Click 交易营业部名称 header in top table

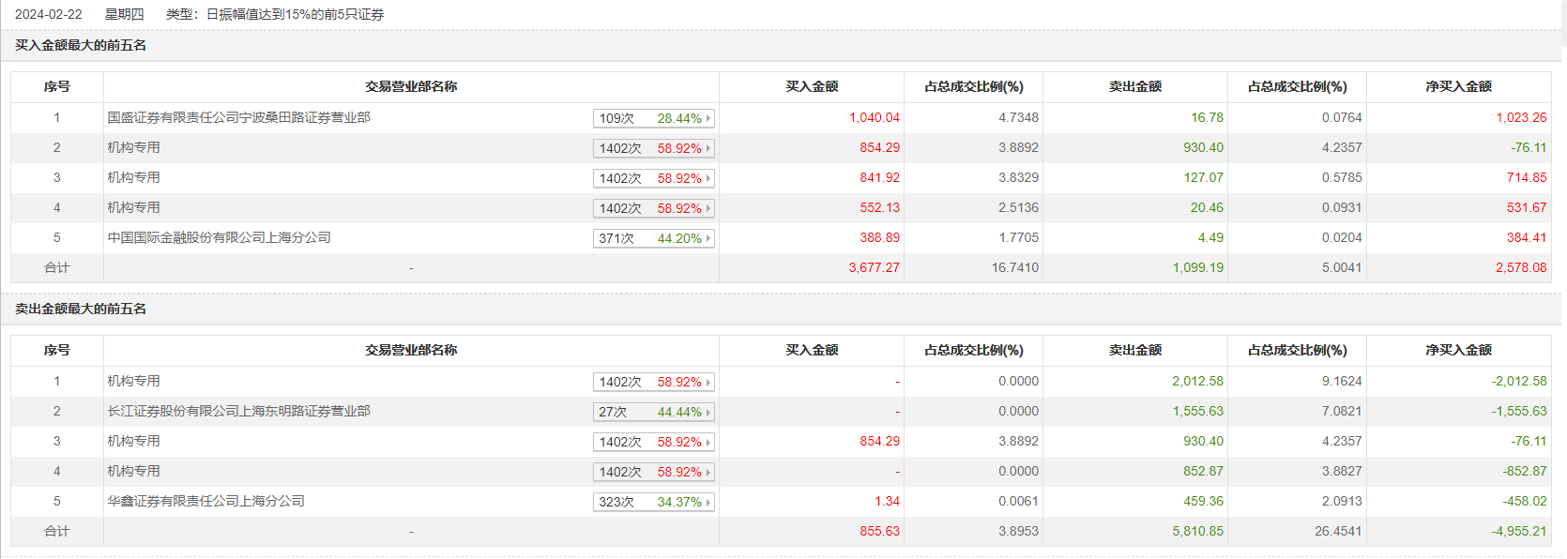(411, 86)
